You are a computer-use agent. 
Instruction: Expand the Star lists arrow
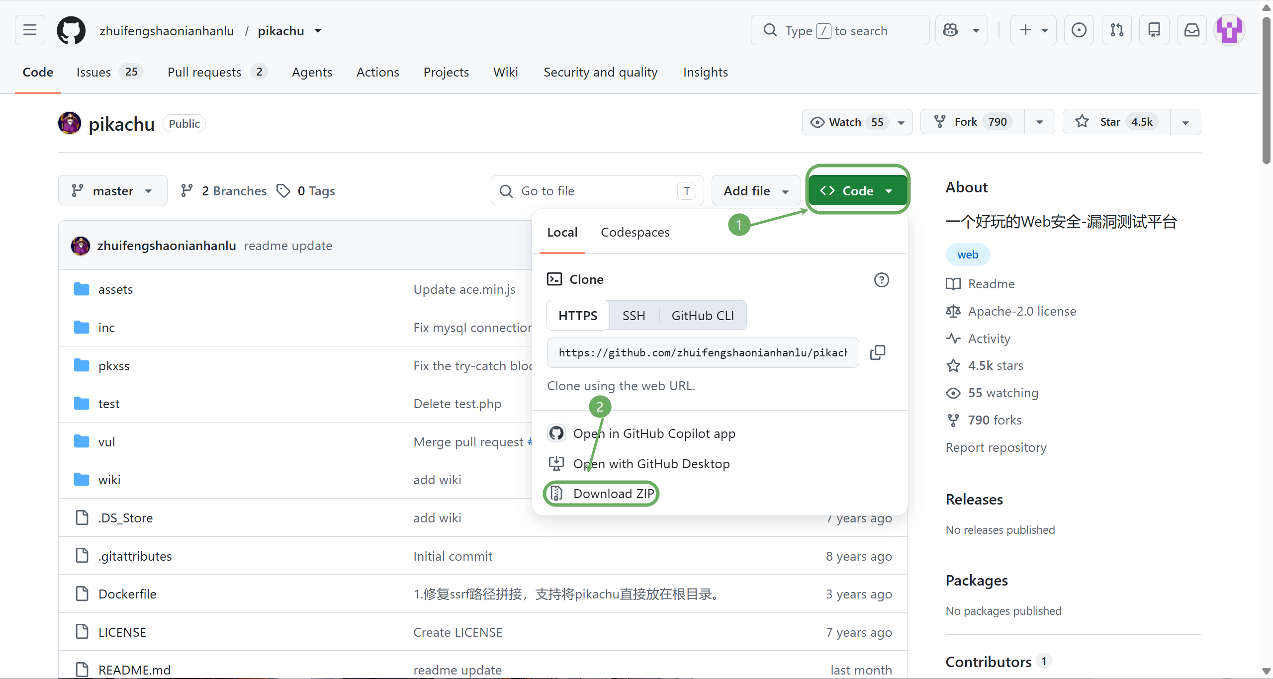[x=1185, y=122]
